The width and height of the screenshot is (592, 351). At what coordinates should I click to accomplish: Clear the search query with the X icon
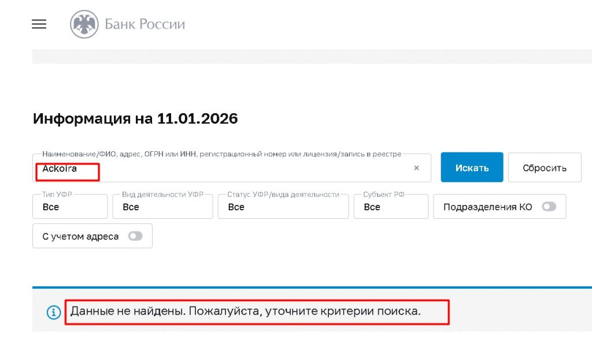[416, 168]
